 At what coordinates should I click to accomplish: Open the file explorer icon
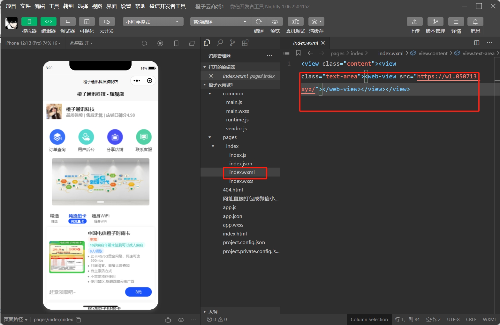coord(207,43)
